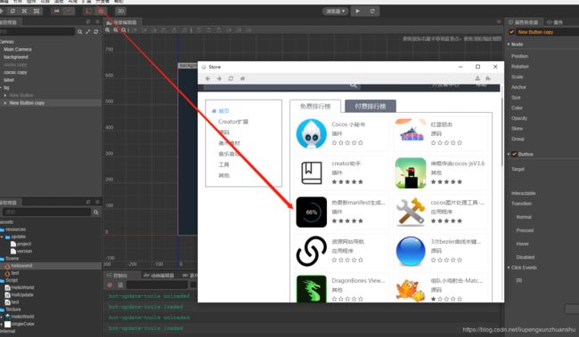Open the hot update manifest plugin
Image resolution: width=579 pixels, height=337 pixels.
pyautogui.click(x=340, y=212)
